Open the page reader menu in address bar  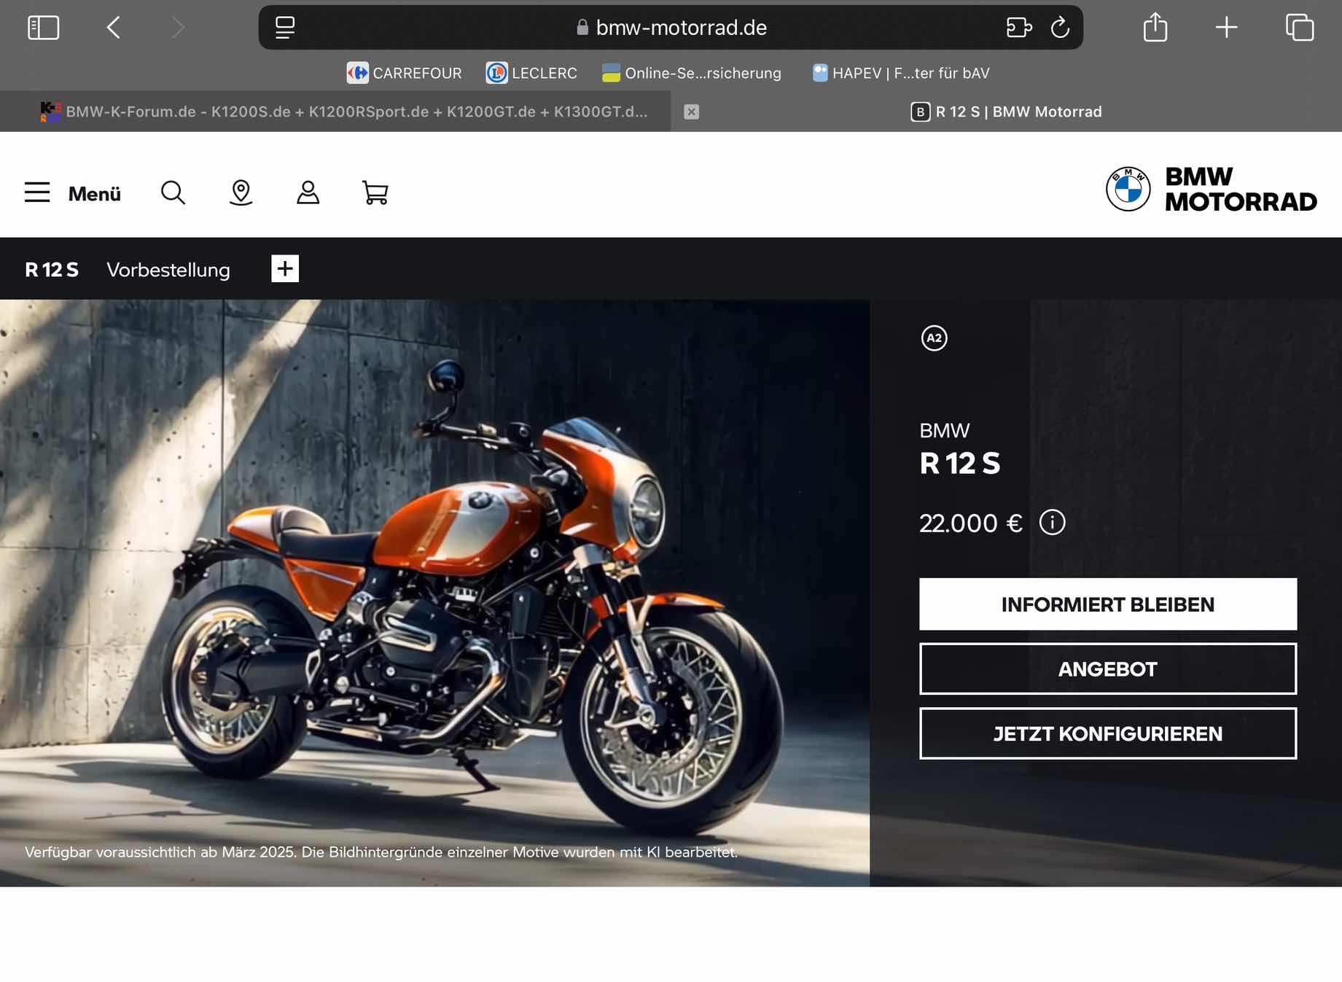tap(285, 28)
